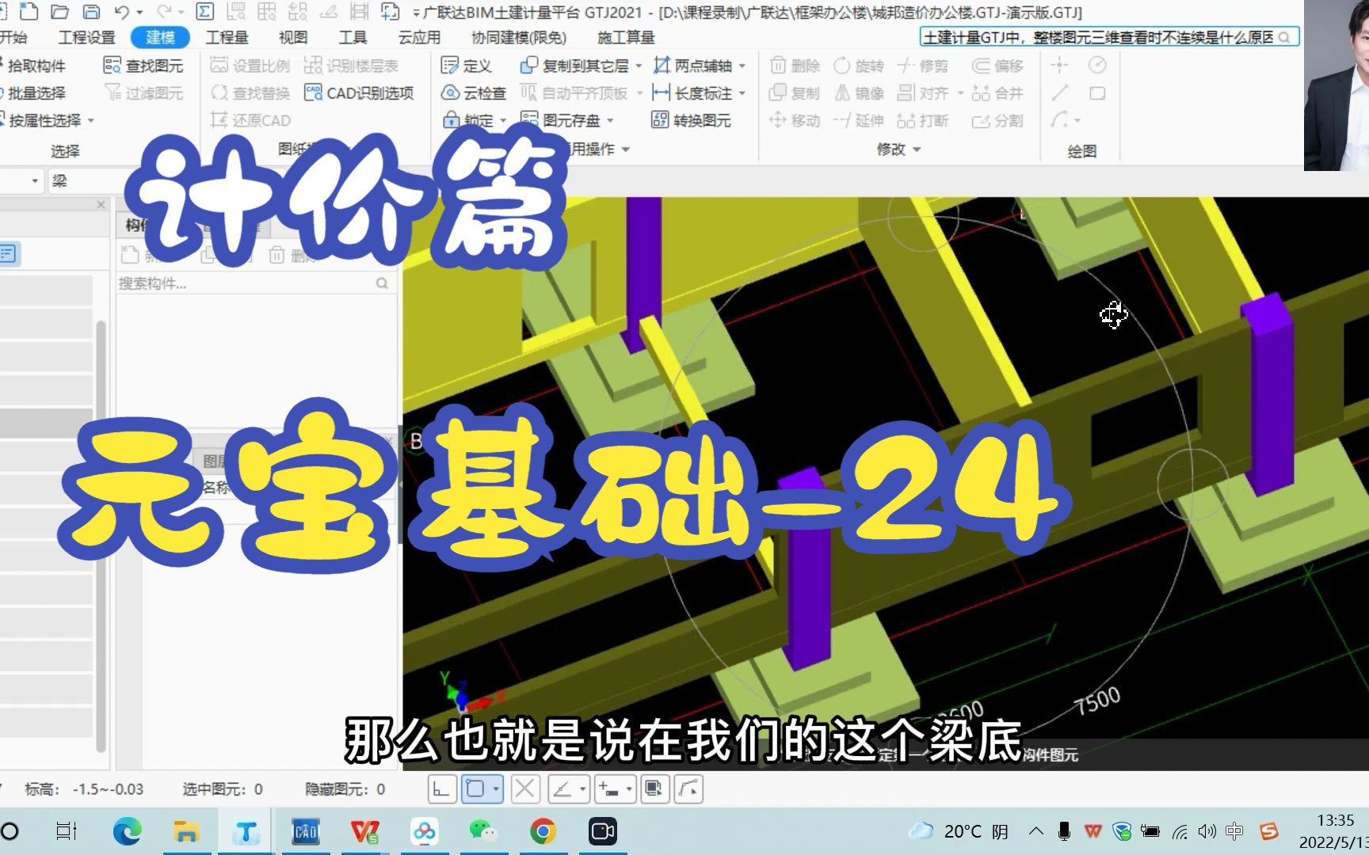
Task: Select the circle draw tool
Action: pyautogui.click(x=1097, y=65)
